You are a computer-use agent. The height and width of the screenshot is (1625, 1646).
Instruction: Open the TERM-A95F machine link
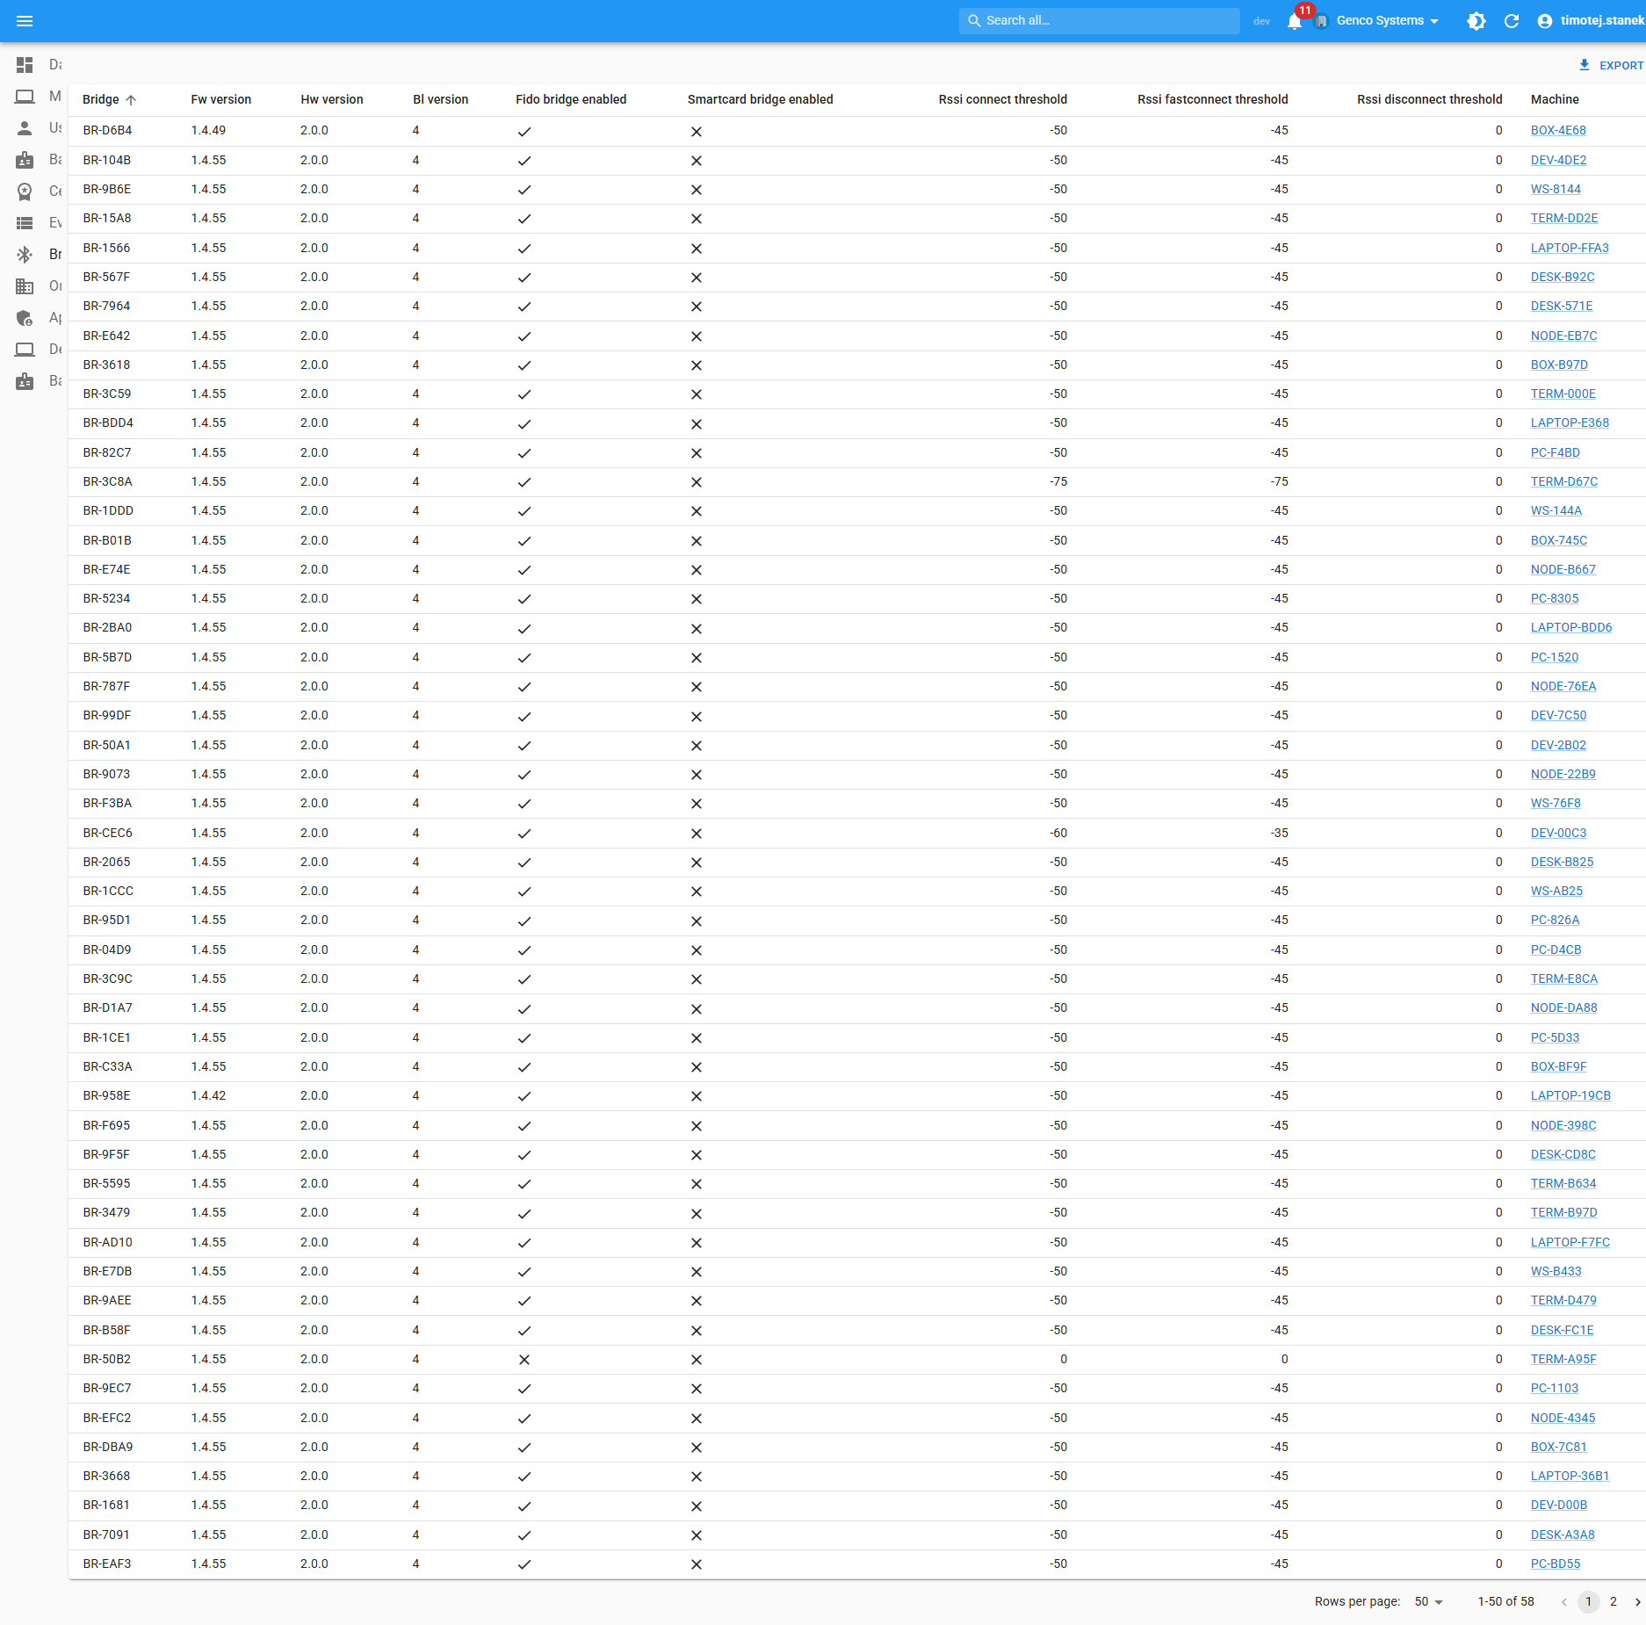(1563, 1359)
